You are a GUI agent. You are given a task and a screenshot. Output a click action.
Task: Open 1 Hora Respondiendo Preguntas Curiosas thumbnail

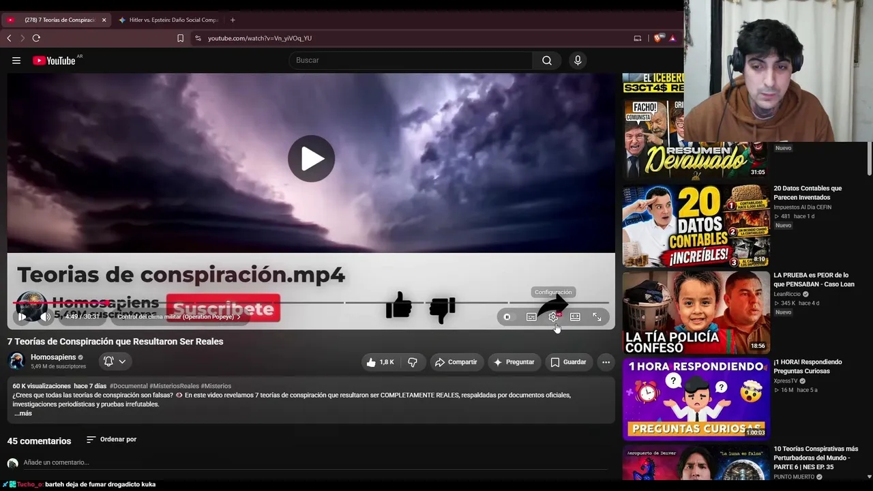coord(696,399)
